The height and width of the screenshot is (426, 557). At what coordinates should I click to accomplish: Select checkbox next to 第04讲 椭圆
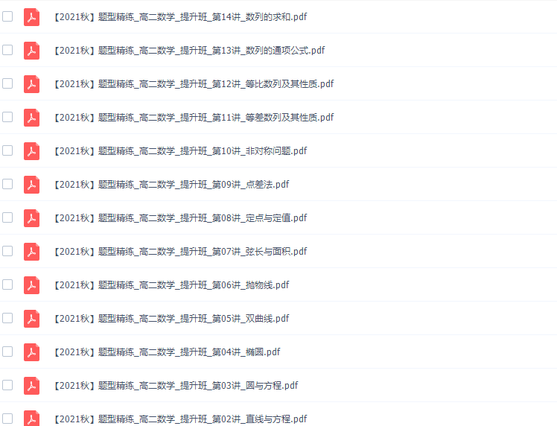point(7,352)
